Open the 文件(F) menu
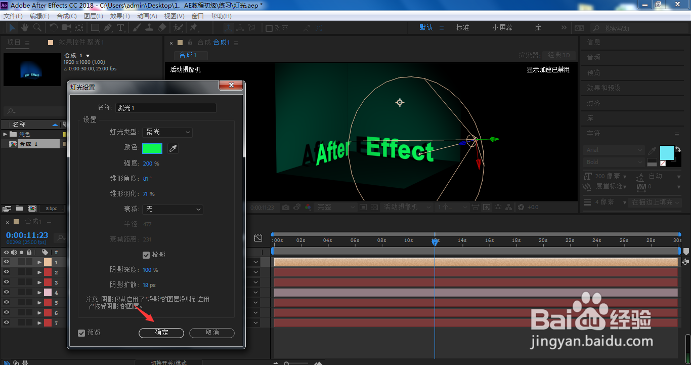Image resolution: width=691 pixels, height=365 pixels. point(13,16)
